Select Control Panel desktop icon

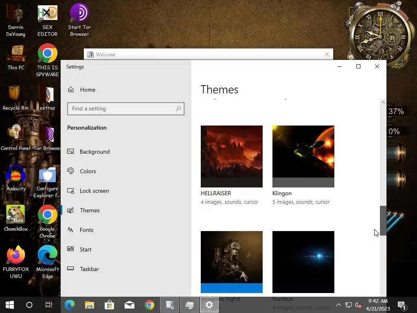15,138
